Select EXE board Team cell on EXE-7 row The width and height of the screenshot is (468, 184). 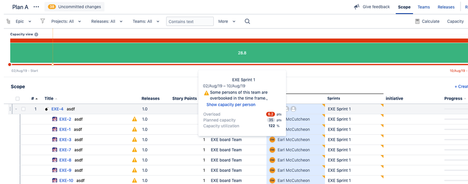[x=226, y=150]
